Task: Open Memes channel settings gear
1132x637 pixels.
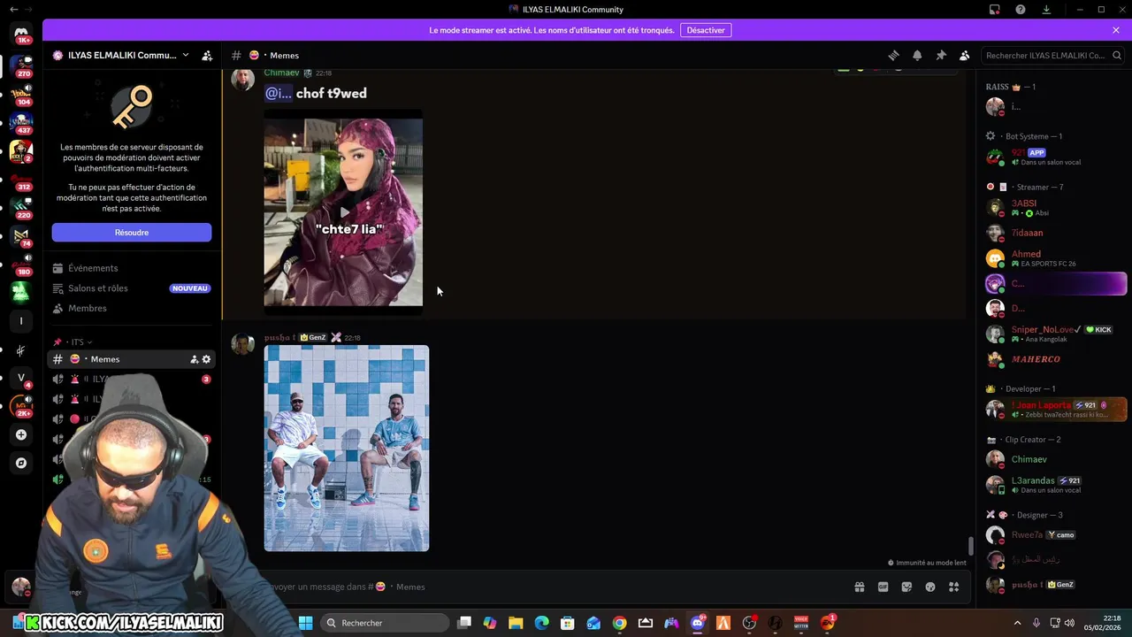Action: coord(206,359)
